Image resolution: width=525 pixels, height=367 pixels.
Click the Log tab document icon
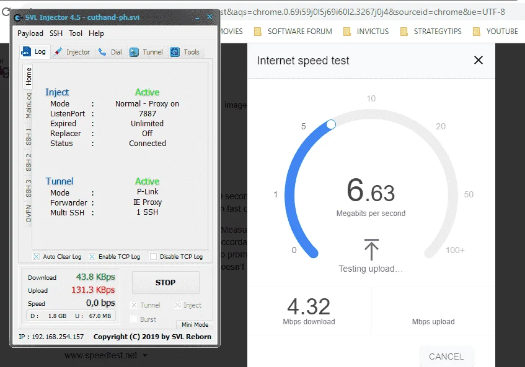26,51
